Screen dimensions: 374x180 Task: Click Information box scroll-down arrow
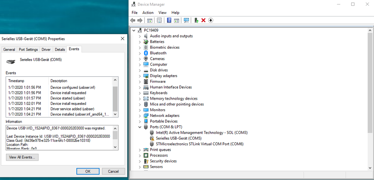[x=115, y=147]
